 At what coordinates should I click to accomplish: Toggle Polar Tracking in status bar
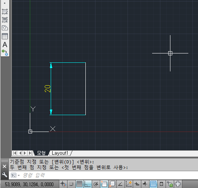(96, 184)
